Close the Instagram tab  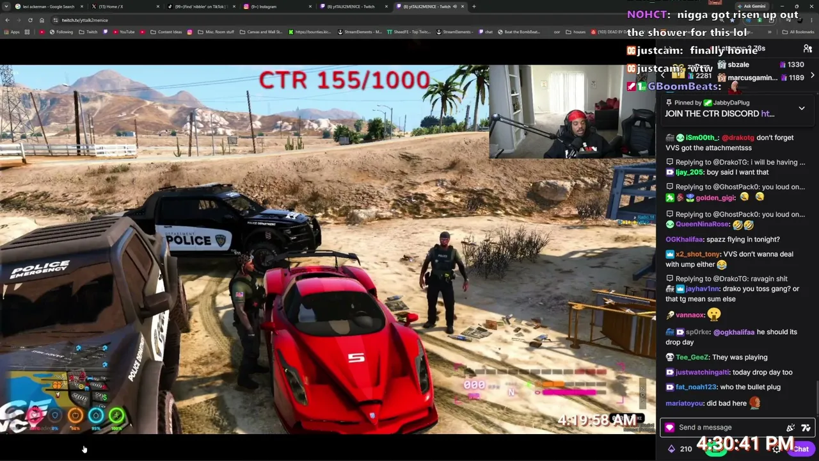tap(311, 6)
